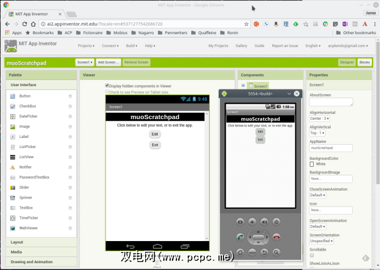Click the AppName input field

pyautogui.click(x=331, y=148)
